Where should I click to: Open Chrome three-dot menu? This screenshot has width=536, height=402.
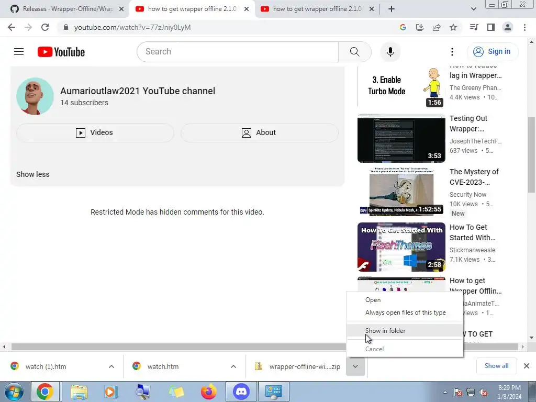524,27
